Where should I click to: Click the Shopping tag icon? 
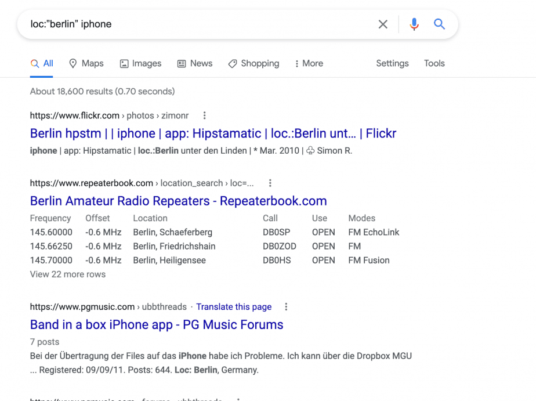(x=233, y=64)
